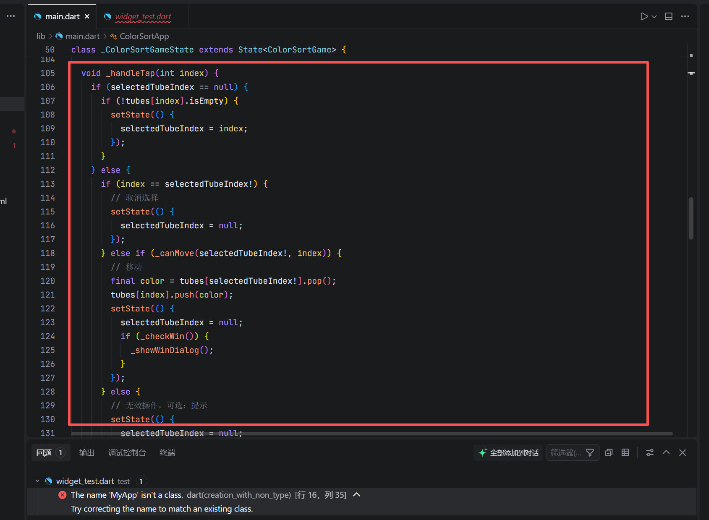The width and height of the screenshot is (709, 520).
Task: Click the lib breadcrumb segment
Action: tap(41, 36)
